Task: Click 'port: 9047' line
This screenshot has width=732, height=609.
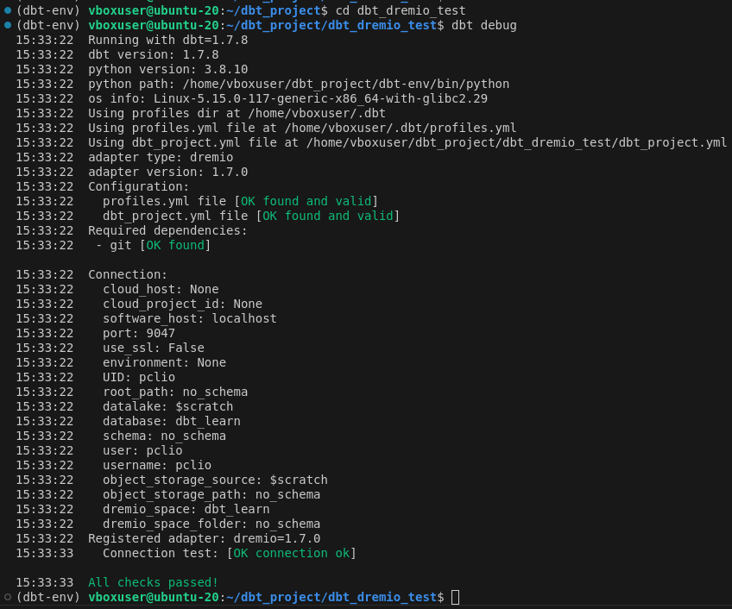Action: tap(139, 333)
